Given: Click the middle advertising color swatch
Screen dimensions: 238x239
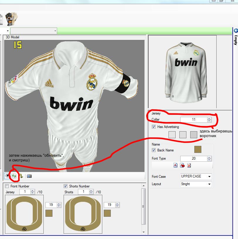Looking at the screenshot, I should pyautogui.click(x=183, y=135).
